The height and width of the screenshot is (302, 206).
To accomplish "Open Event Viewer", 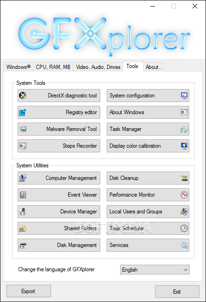I will [x=59, y=195].
